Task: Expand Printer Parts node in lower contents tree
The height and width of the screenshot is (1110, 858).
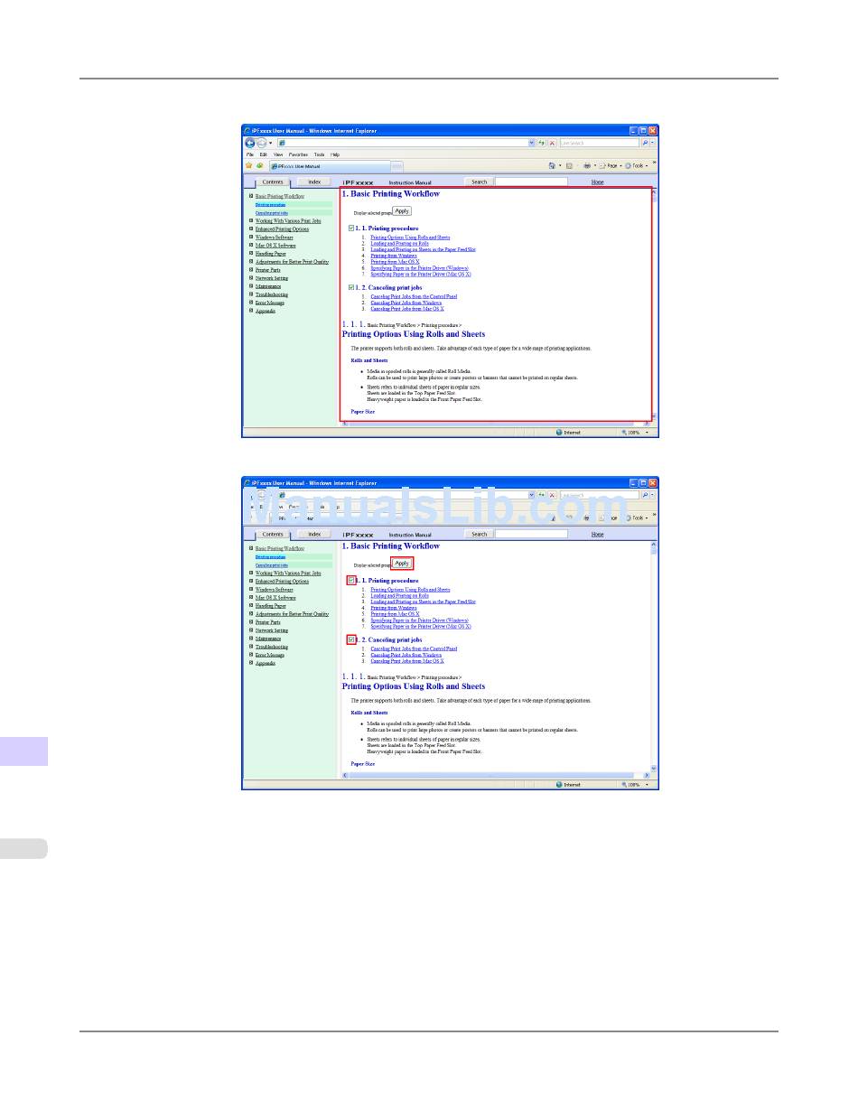Action: tap(251, 622)
